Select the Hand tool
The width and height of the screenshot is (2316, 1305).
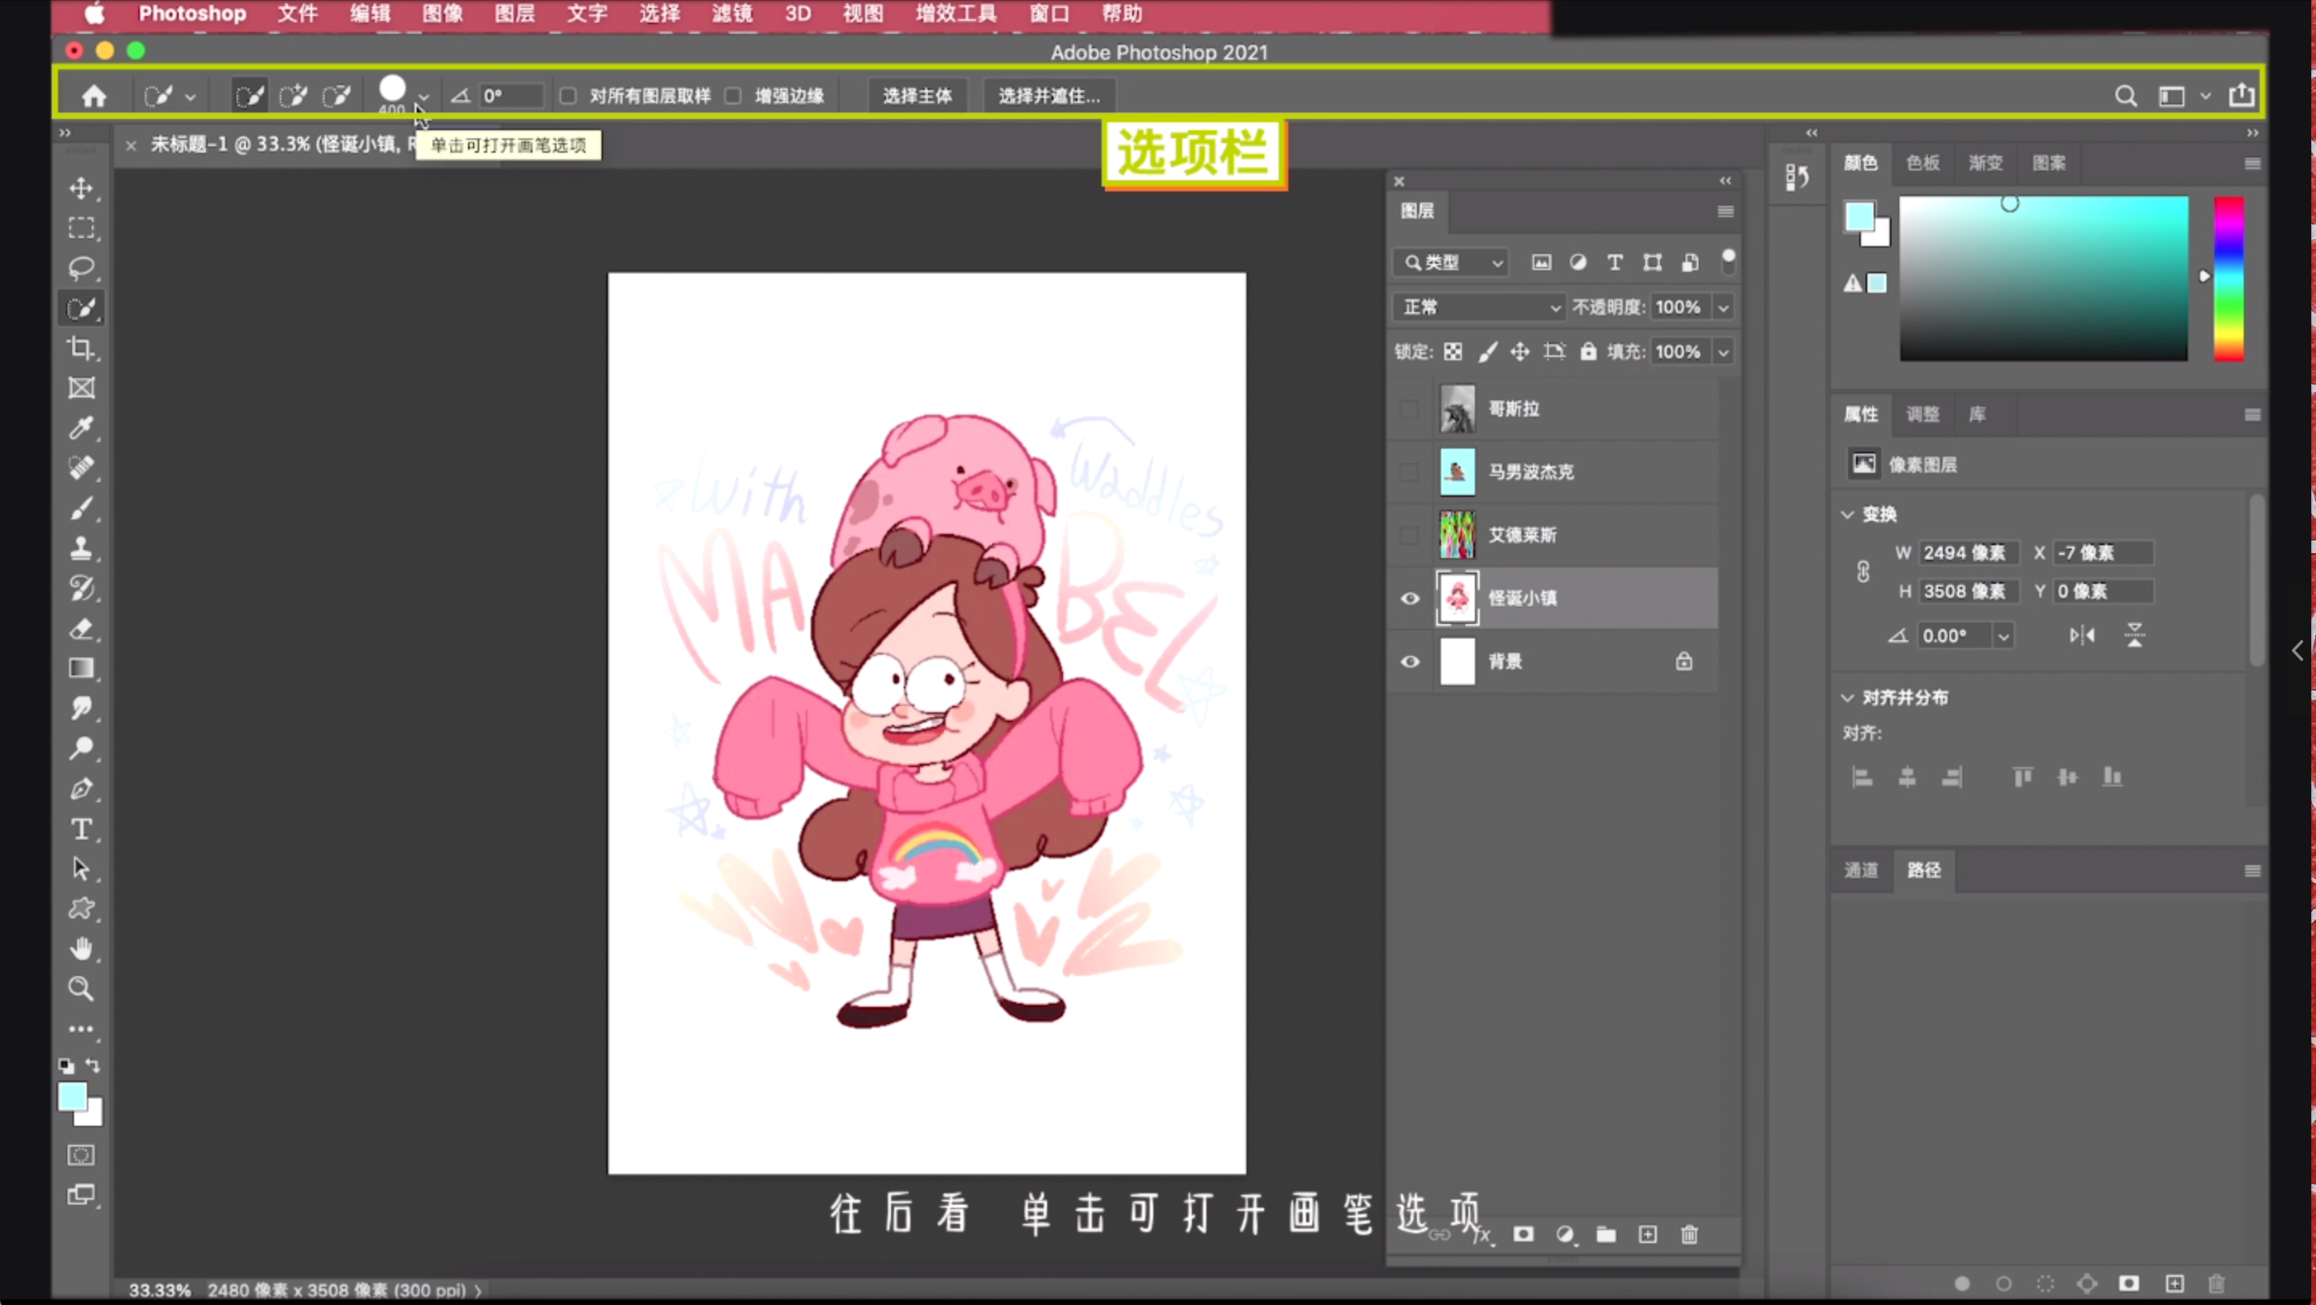[x=81, y=948]
